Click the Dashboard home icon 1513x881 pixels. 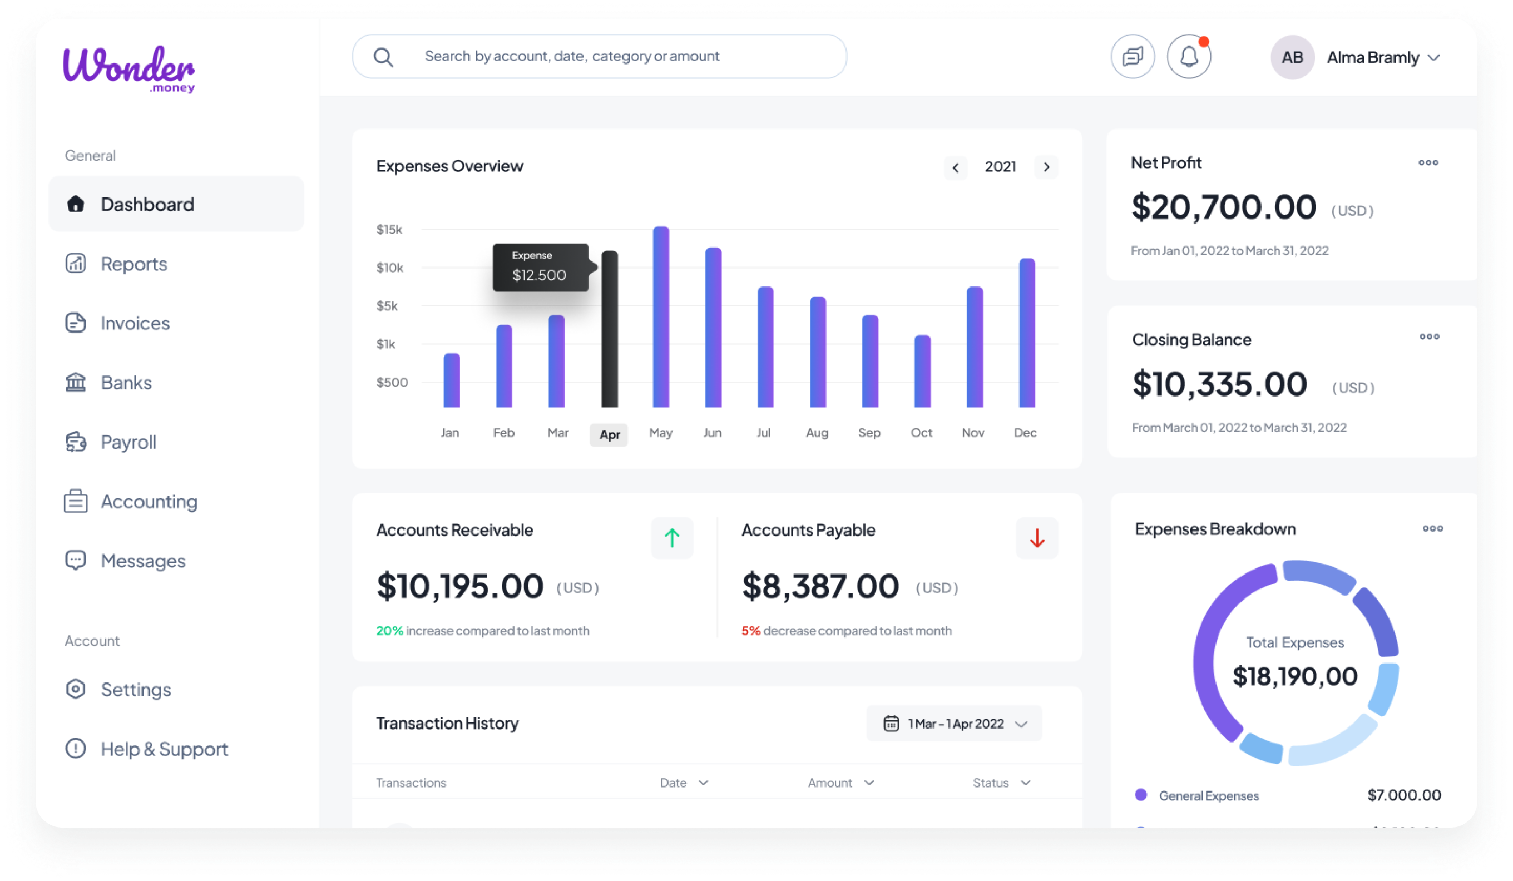tap(75, 204)
